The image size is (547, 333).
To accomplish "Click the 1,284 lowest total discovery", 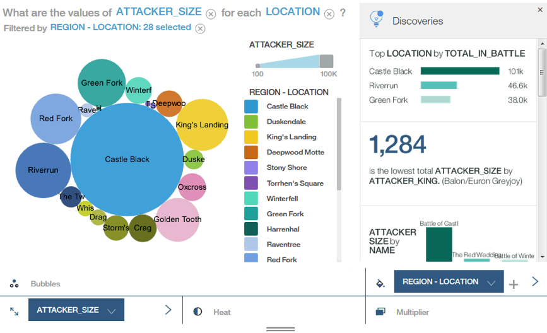I will point(397,144).
